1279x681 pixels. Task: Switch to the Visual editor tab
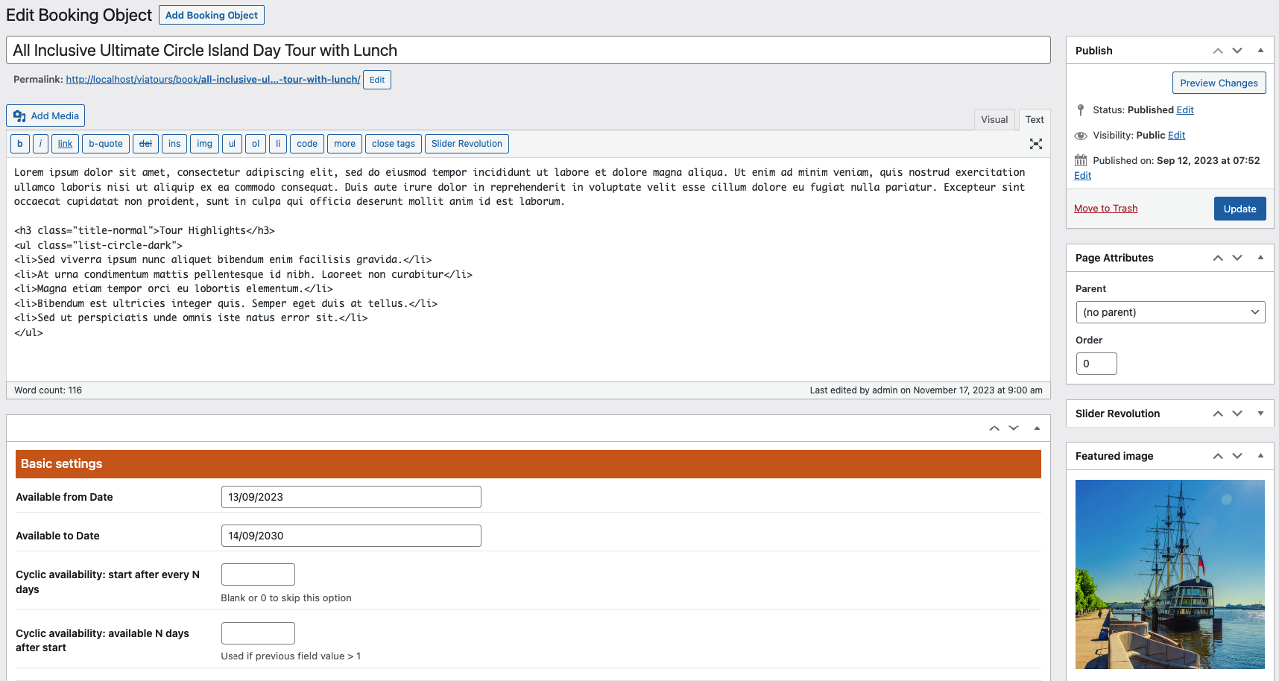tap(994, 119)
